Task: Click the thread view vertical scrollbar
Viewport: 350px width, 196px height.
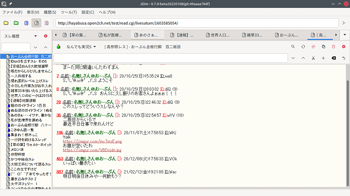Action: pos(348,126)
